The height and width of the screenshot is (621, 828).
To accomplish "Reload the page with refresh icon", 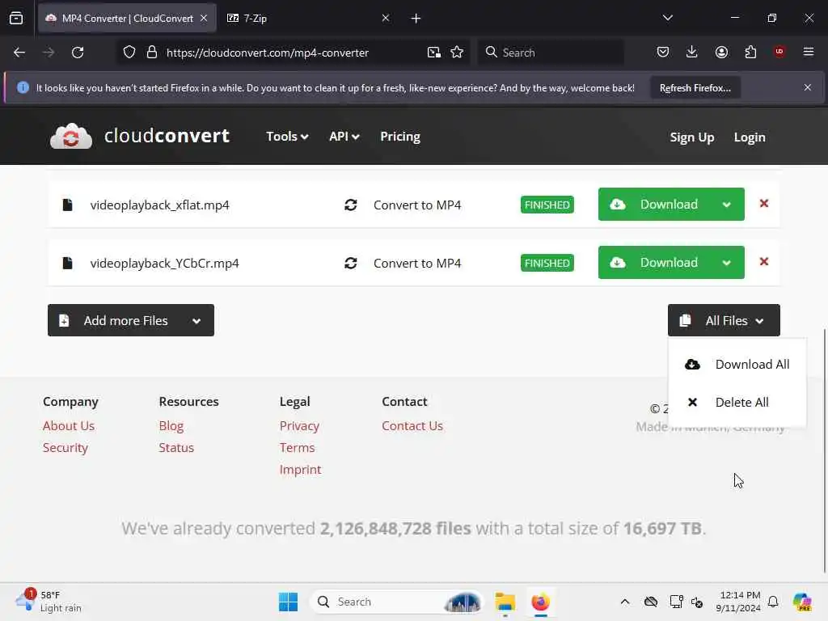I will 78,53.
